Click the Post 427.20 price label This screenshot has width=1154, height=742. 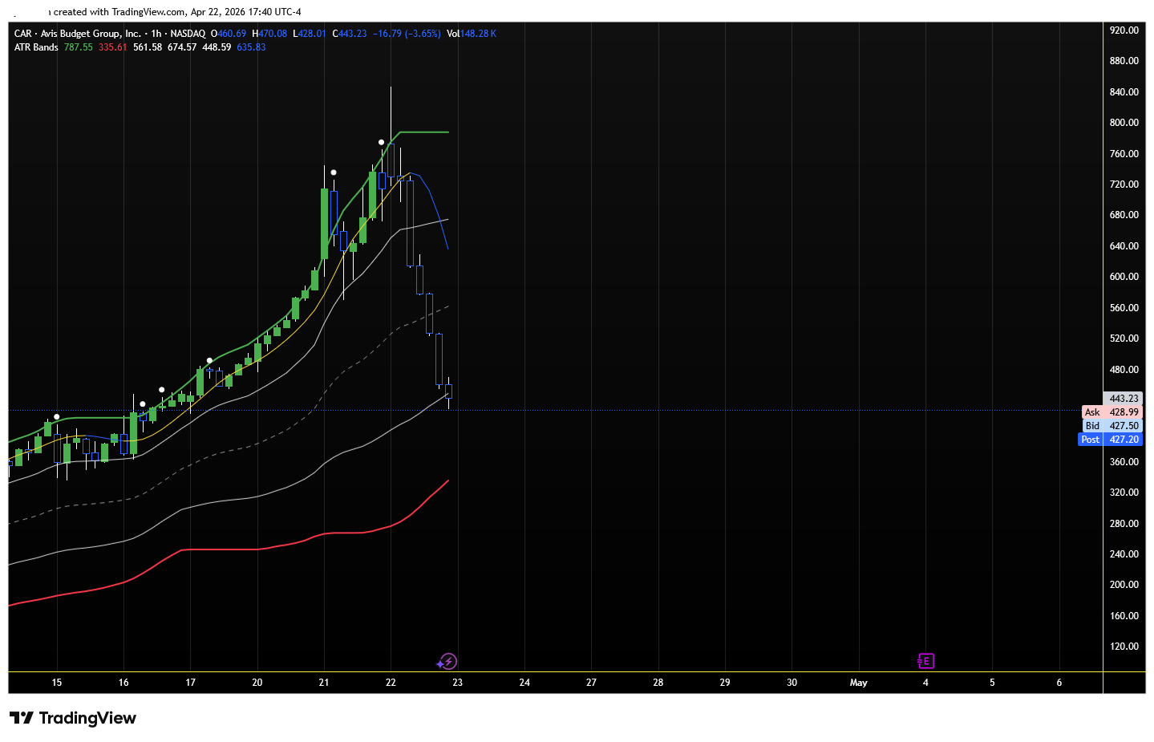pos(1110,440)
